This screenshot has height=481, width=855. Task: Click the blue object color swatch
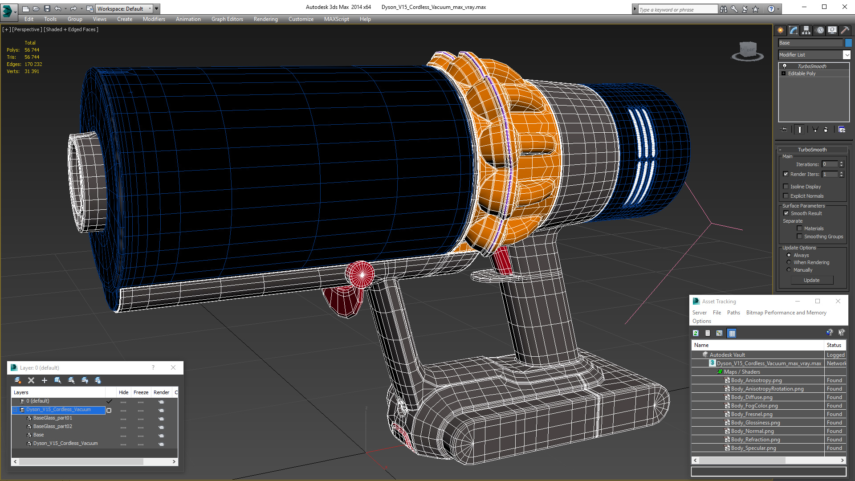pyautogui.click(x=848, y=43)
